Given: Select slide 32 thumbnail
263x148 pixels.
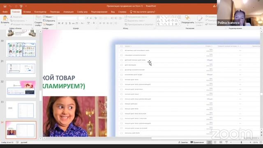Looking at the screenshot, I should click(x=21, y=89).
